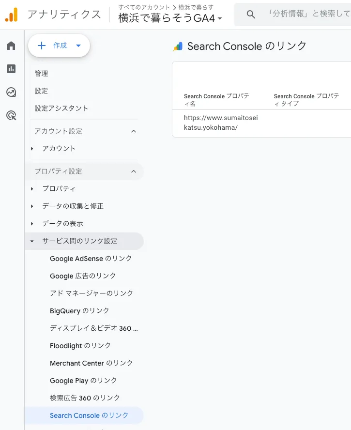Click the search magnifier icon

[x=250, y=14]
